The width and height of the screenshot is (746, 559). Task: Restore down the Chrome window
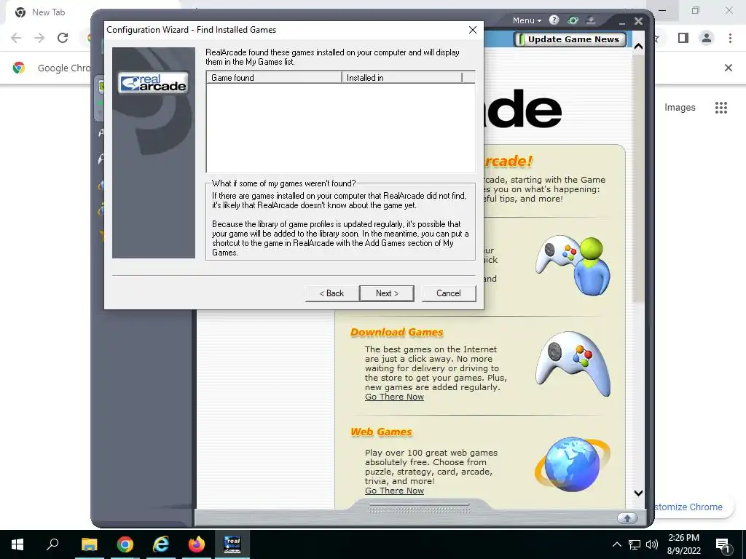click(696, 10)
